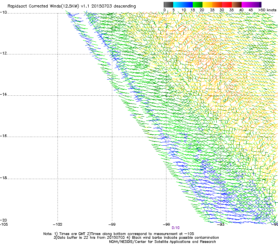Click the '>50 knots' legend label
The image size is (278, 244).
point(267,10)
